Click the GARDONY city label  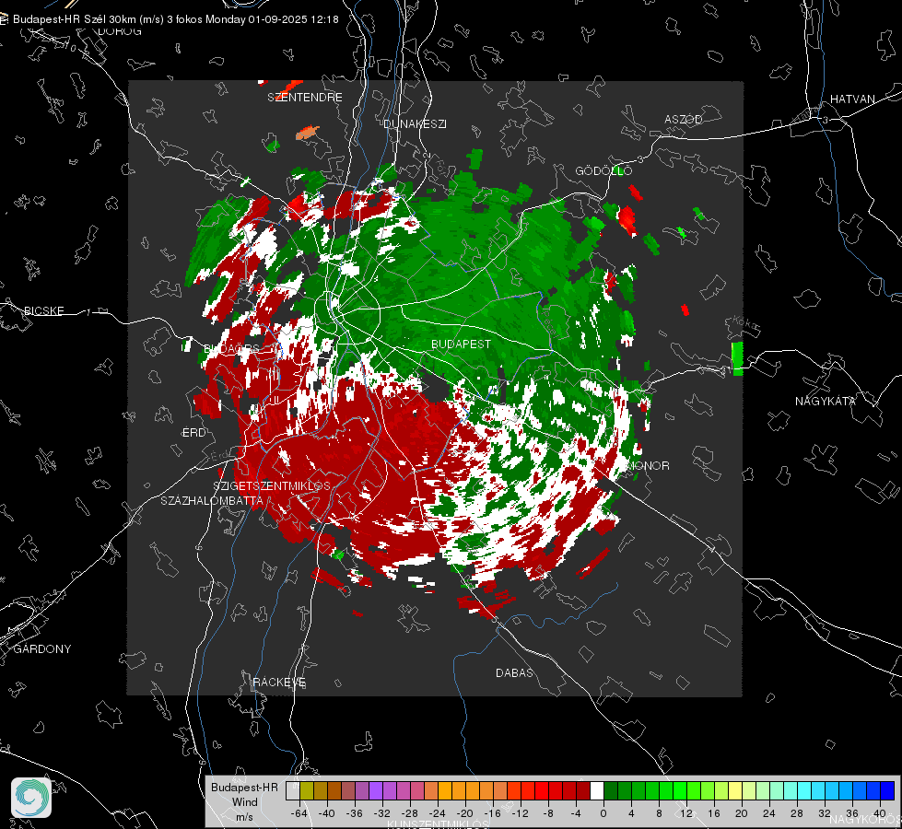[42, 649]
